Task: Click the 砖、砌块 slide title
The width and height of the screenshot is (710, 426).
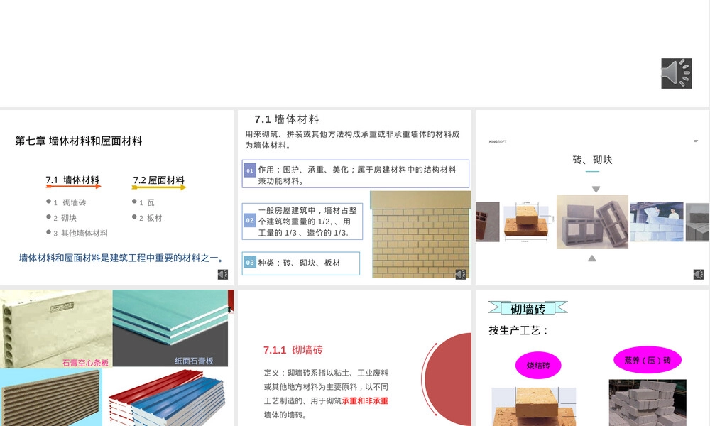Action: 592,160
